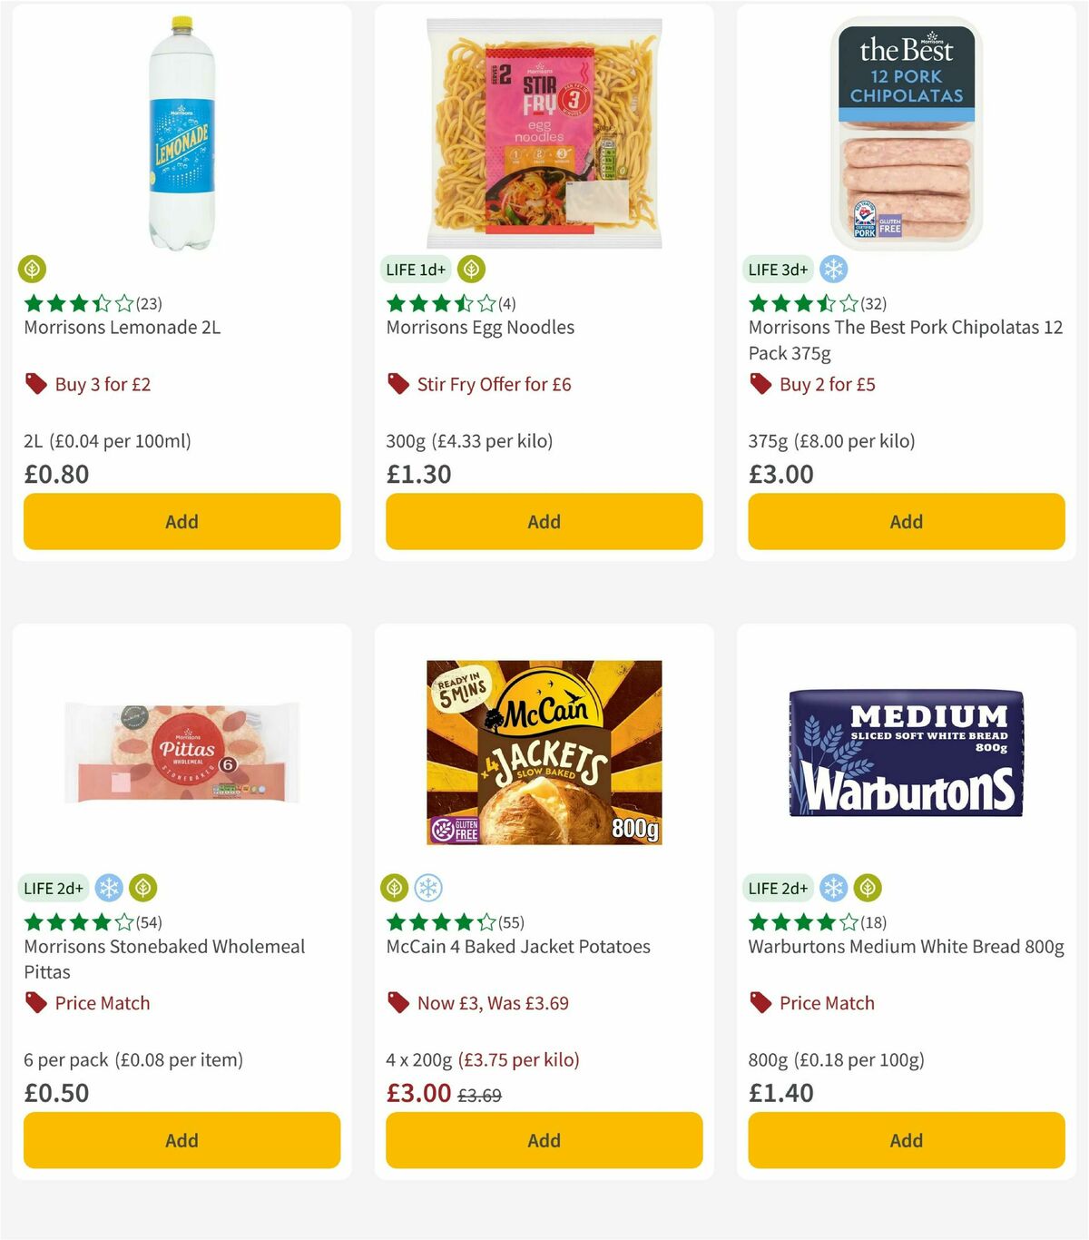Add Warburtons Medium White Bread to basket
The image size is (1089, 1240).
(905, 1139)
